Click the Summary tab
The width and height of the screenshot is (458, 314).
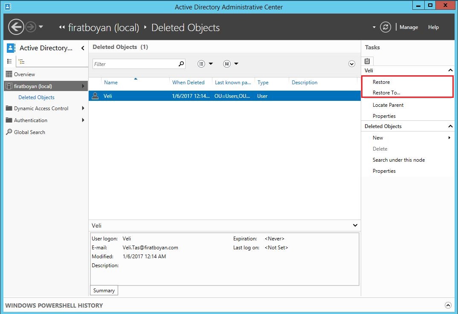(x=104, y=290)
